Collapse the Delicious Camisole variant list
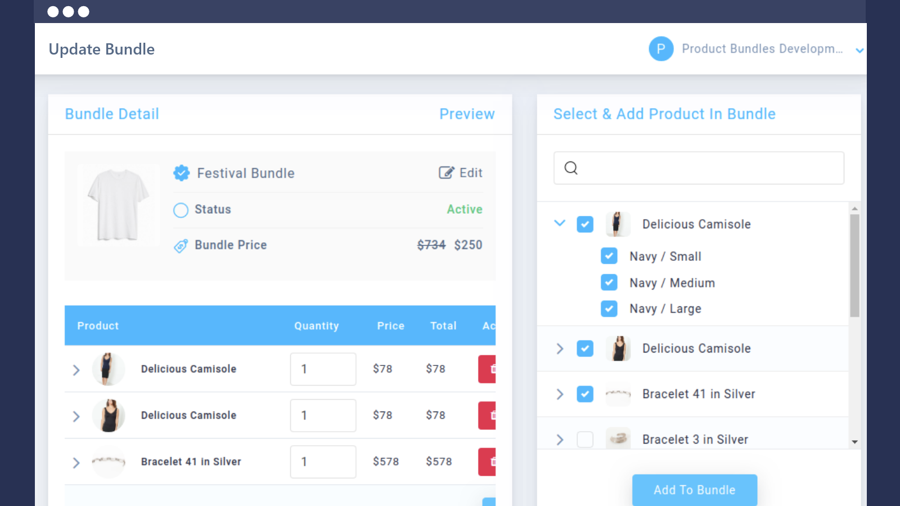 coord(560,223)
